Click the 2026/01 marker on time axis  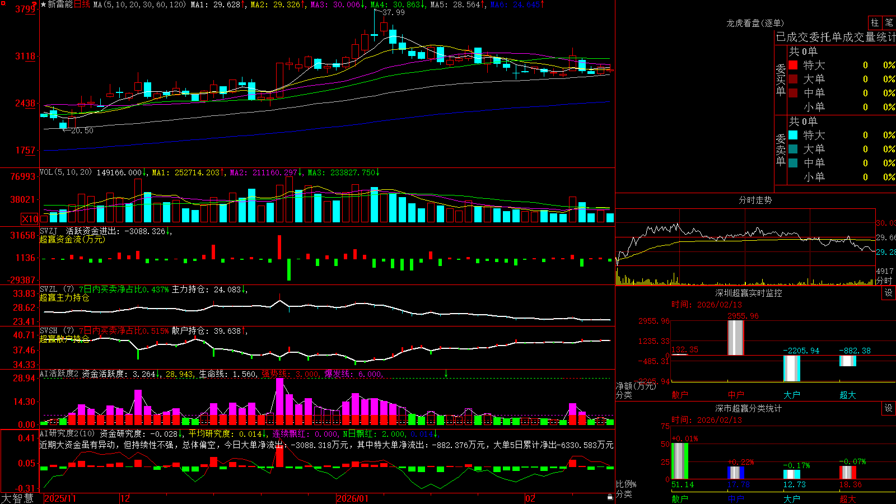click(x=353, y=498)
